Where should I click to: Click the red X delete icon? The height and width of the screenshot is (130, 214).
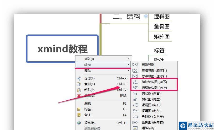coord(79,96)
